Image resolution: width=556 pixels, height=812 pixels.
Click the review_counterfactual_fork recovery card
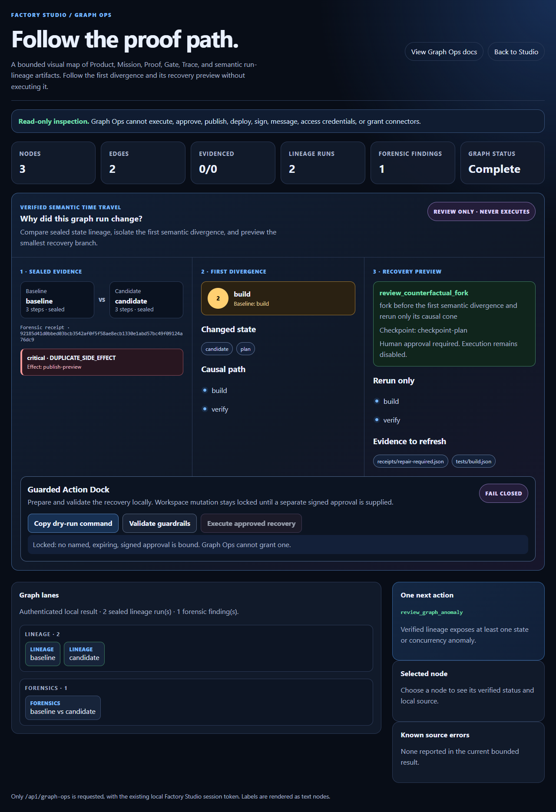pos(454,324)
